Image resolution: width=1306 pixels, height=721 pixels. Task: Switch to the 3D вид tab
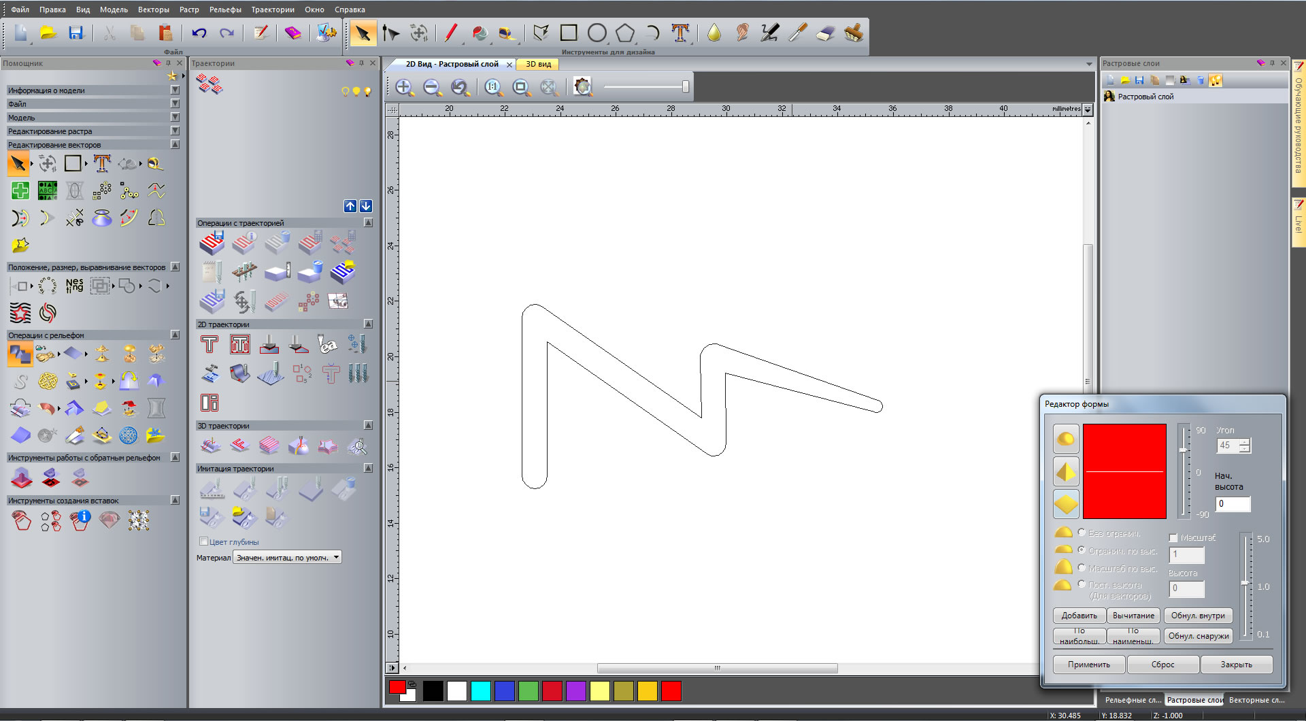(538, 64)
